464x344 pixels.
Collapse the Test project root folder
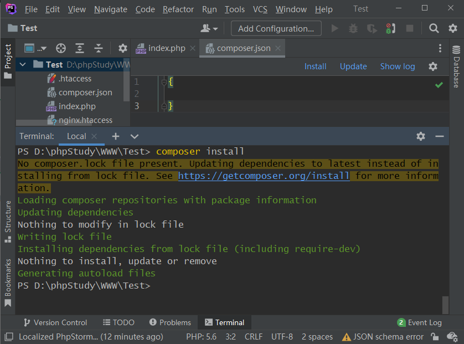pos(23,65)
